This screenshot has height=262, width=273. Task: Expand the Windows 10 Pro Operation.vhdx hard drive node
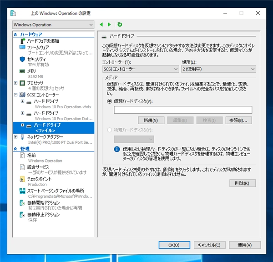(x=22, y=101)
